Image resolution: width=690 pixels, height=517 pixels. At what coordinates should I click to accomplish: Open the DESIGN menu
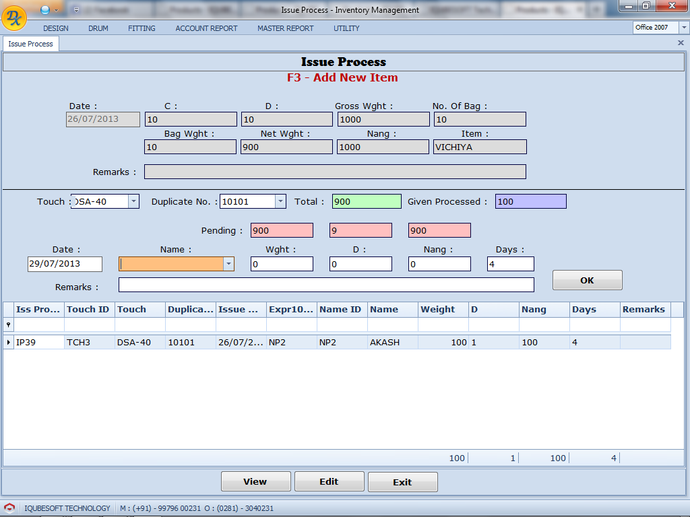coord(56,28)
